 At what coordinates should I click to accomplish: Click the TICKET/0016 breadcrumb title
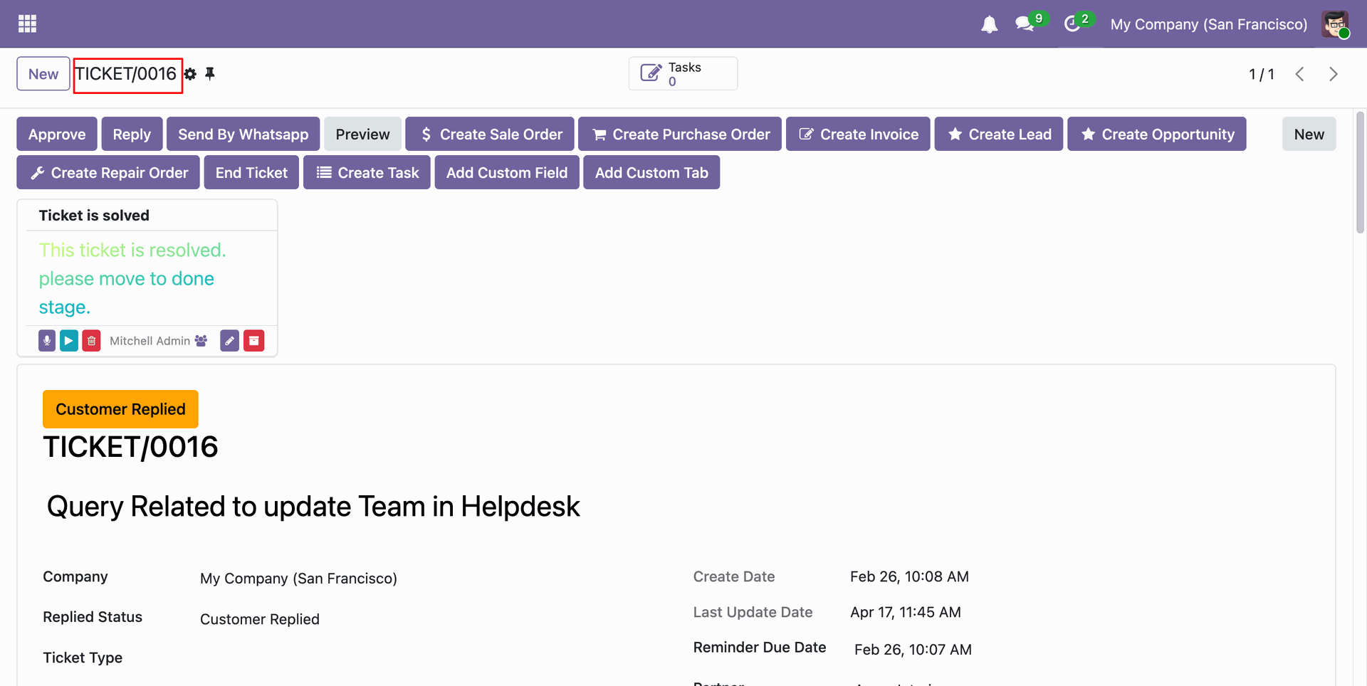(126, 74)
